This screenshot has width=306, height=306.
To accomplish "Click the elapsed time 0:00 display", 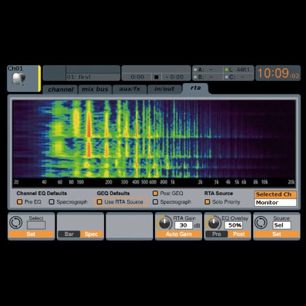I will tap(137, 77).
